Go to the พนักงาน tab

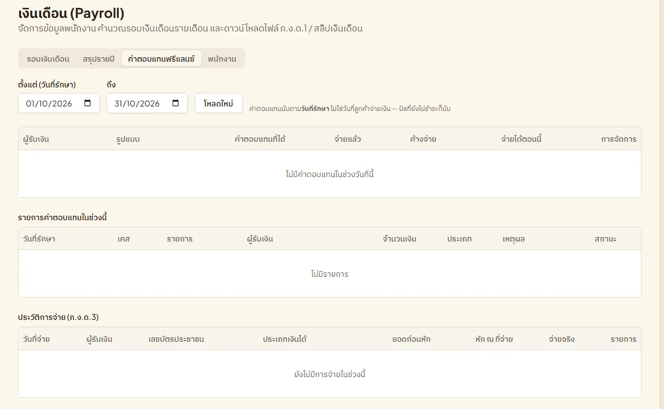(222, 59)
